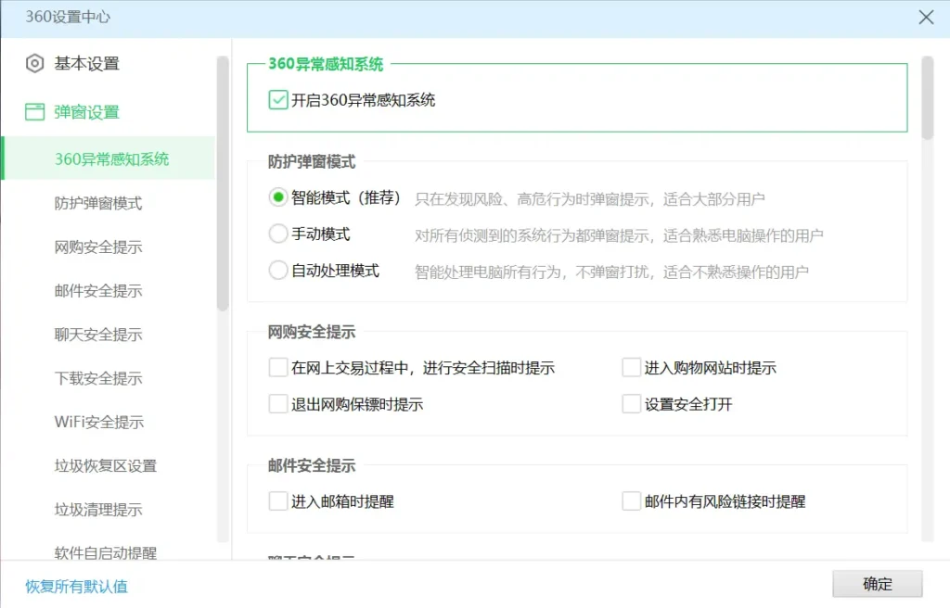The width and height of the screenshot is (950, 608).
Task: Click the 360设置中心 window title
Action: (68, 17)
